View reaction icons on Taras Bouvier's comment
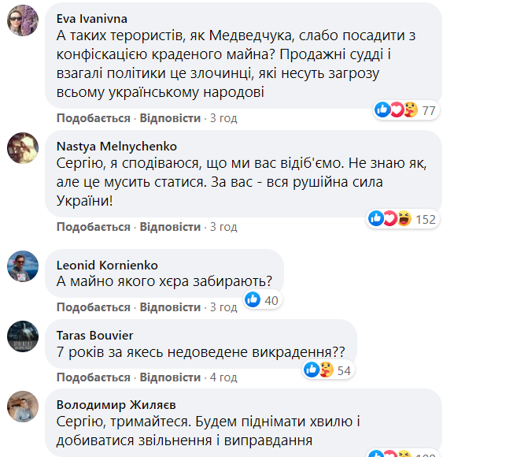The width and height of the screenshot is (513, 457). [318, 369]
